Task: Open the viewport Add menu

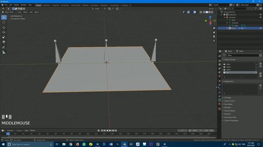Action: 31,12
